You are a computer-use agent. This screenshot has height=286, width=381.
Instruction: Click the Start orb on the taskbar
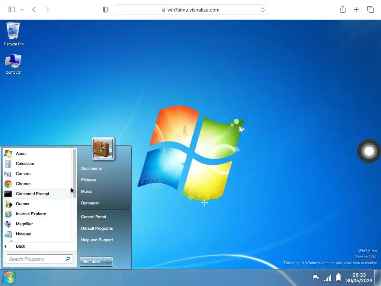coord(9,277)
